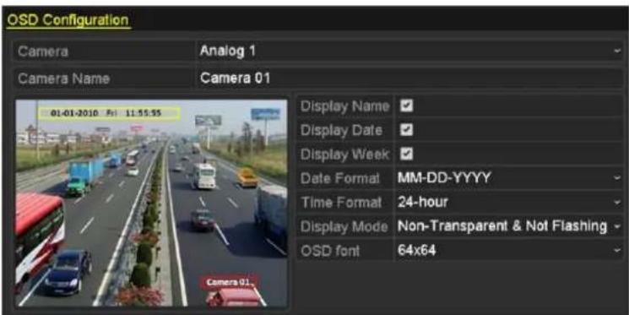Click the Camera Name label
Viewport: 629px width, 315px height.
[64, 79]
